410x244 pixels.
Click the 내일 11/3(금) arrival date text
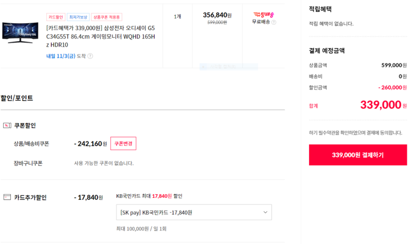point(60,56)
